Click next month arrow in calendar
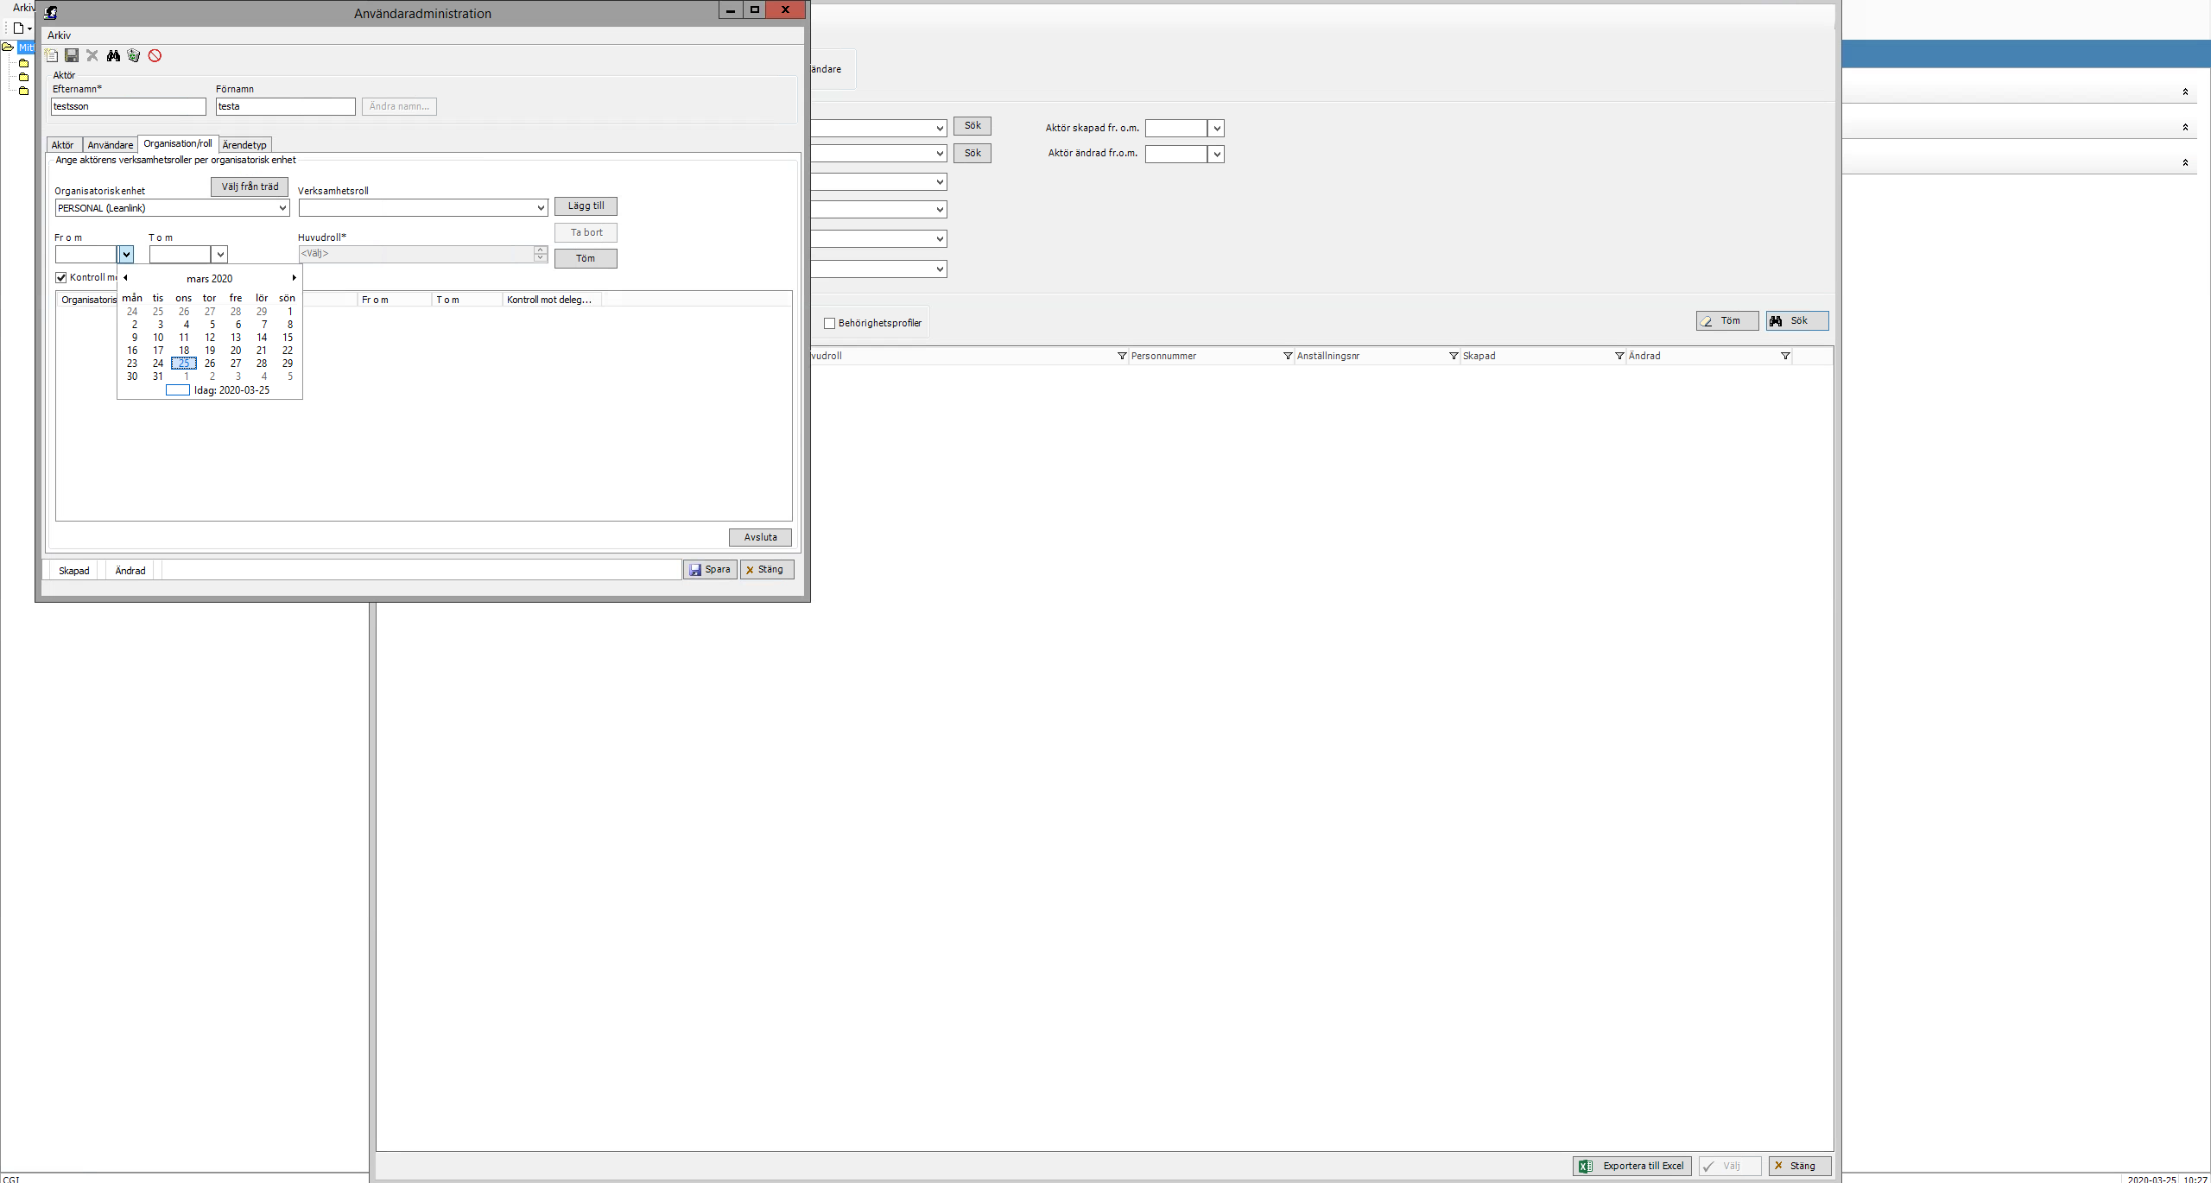The height and width of the screenshot is (1183, 2211). (294, 278)
